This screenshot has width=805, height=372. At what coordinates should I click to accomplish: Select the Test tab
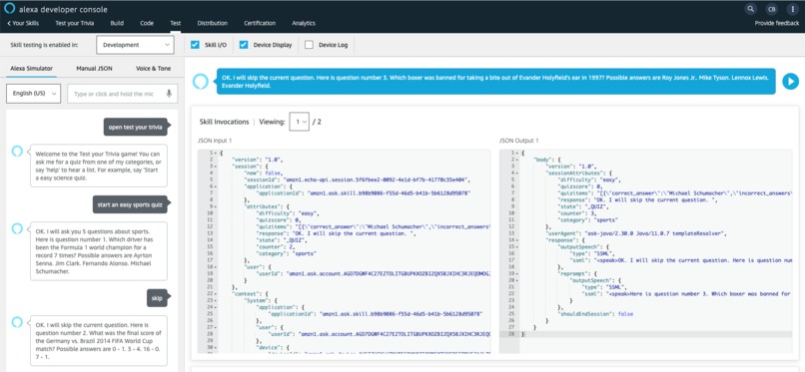tap(175, 23)
